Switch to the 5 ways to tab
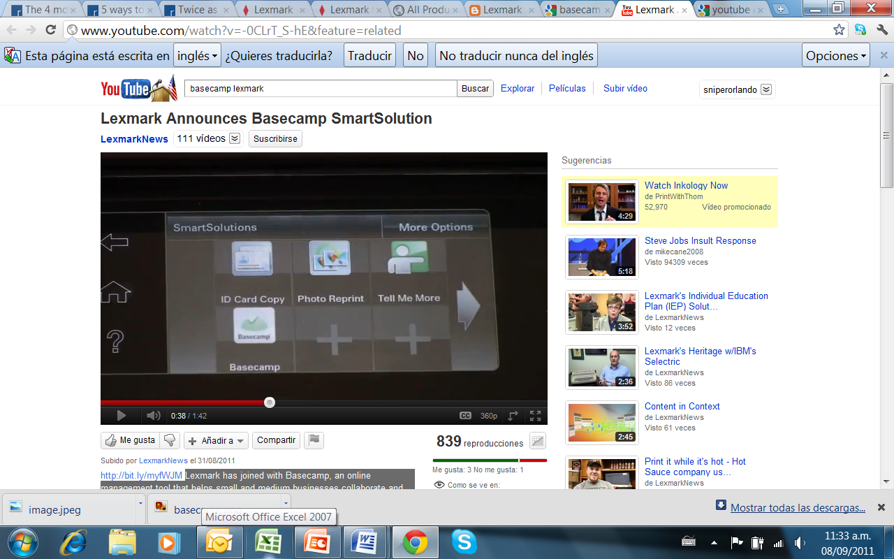Image resolution: width=894 pixels, height=559 pixels. pyautogui.click(x=120, y=10)
